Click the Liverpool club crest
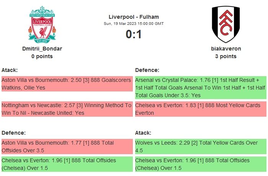The width and height of the screenshot is (268, 176). coord(42,24)
